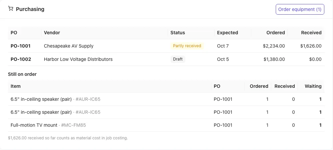Select the Oct 5 expected date
The width and height of the screenshot is (333, 150).
(223, 59)
